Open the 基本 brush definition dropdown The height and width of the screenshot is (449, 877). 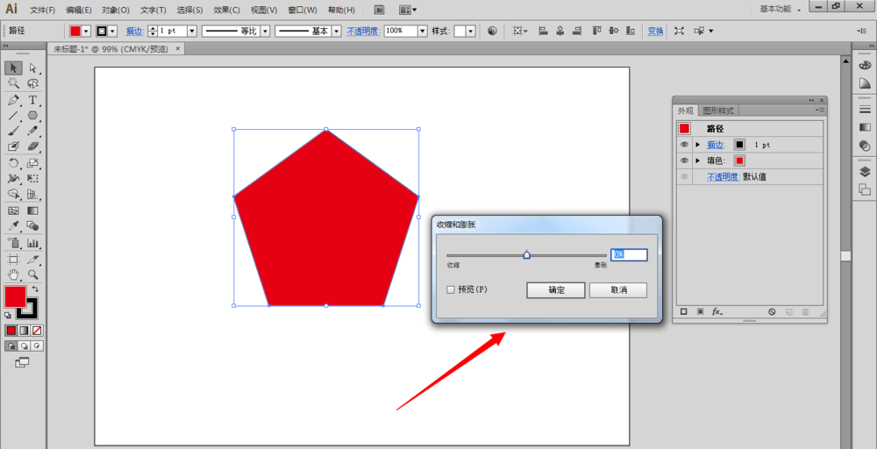[x=336, y=32]
